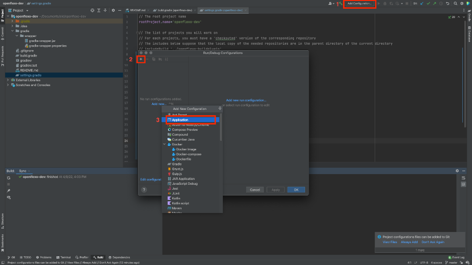
Task: Click Expand All icon in Project panel
Action: coord(99,11)
